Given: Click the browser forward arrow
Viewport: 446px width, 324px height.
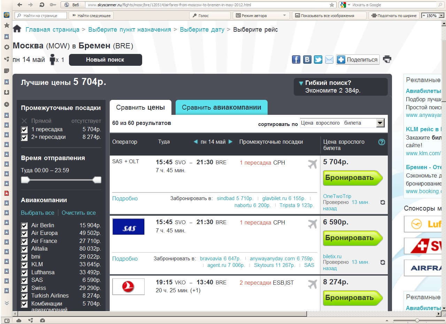Looking at the screenshot, I should [x=31, y=5].
